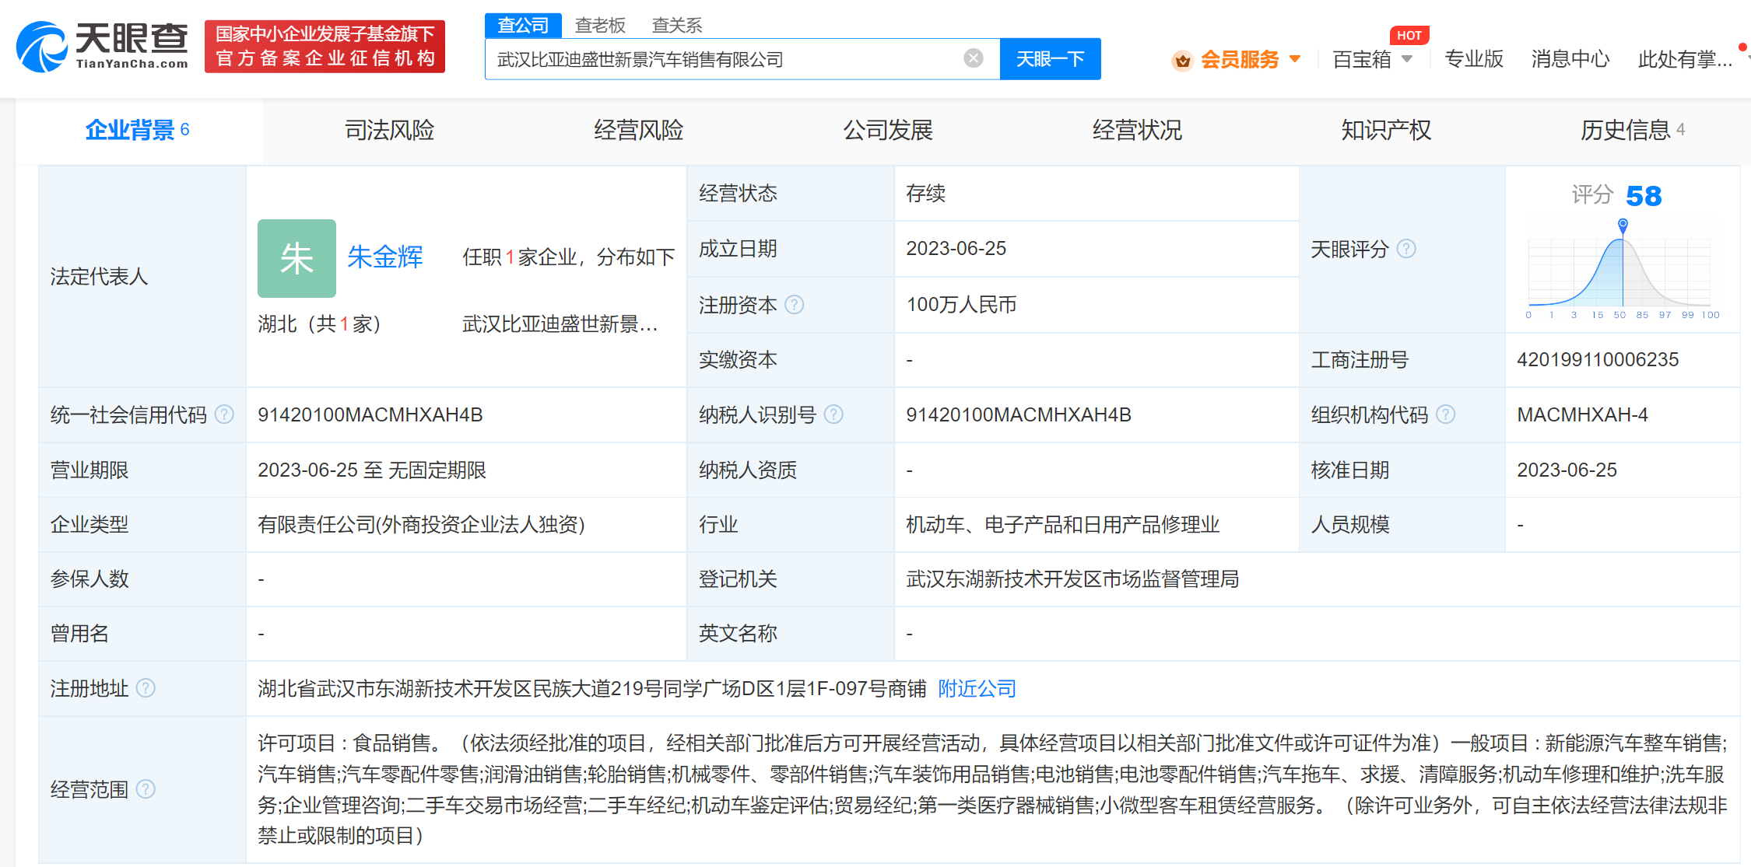Open help icon next to 天眼评分
This screenshot has width=1751, height=867.
1406,249
